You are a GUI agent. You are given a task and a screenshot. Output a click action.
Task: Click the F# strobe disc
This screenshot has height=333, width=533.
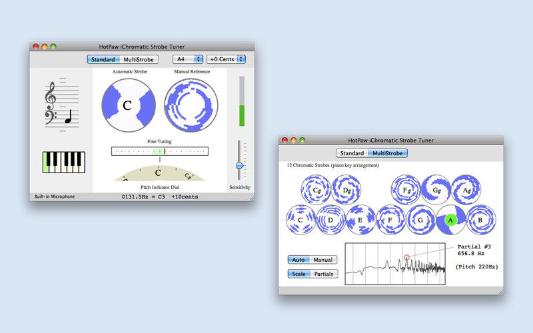click(x=406, y=190)
